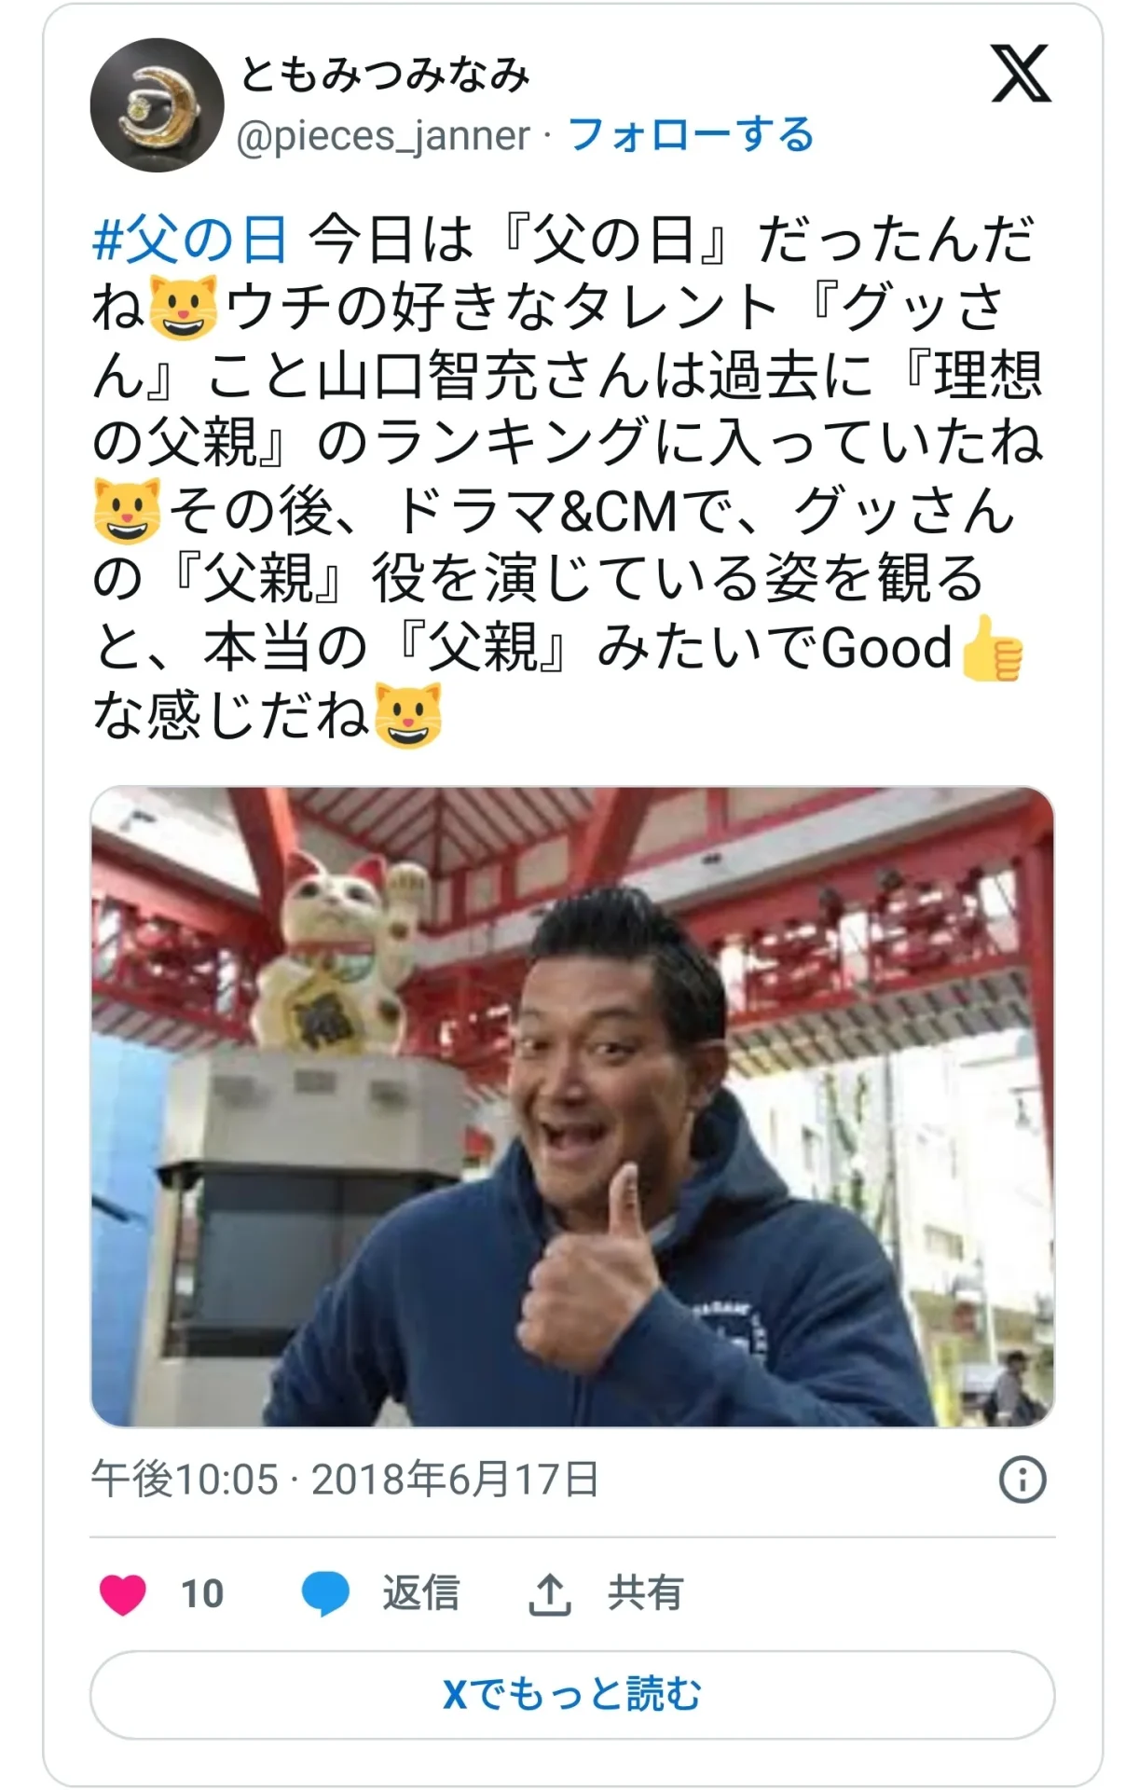Like the tweet with the heart icon
Screen dimensions: 1139x1790
[123, 1593]
